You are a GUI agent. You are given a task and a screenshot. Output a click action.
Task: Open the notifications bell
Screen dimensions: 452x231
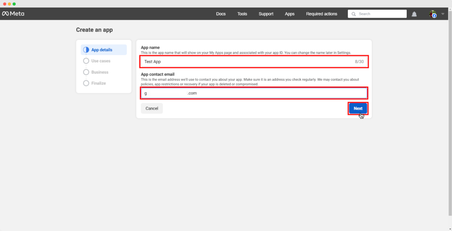(414, 14)
